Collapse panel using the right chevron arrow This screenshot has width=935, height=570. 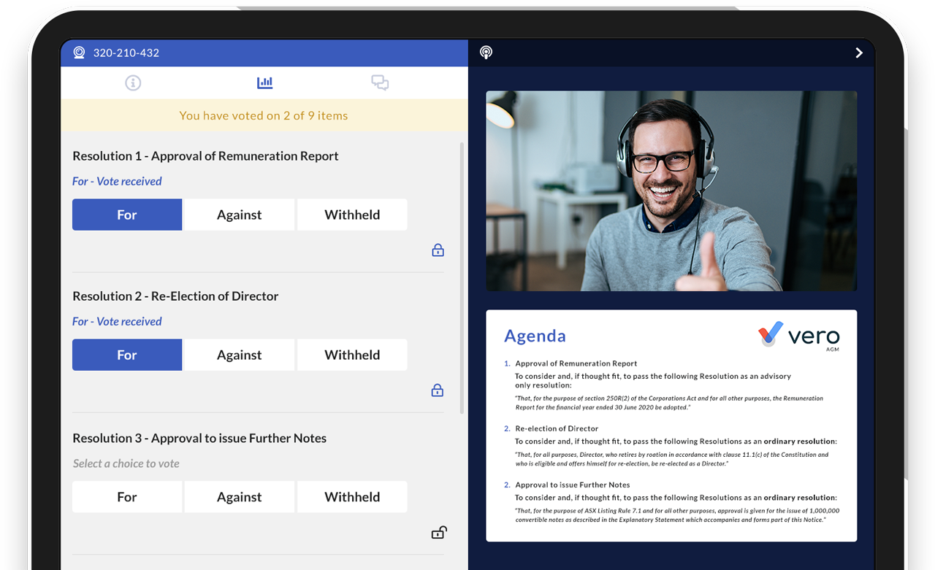(859, 53)
